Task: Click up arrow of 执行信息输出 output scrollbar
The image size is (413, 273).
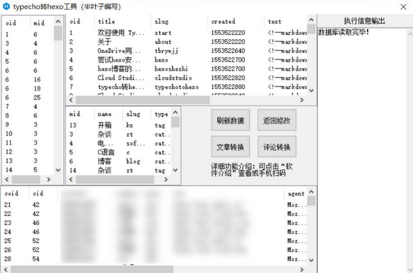Action: click(410, 34)
